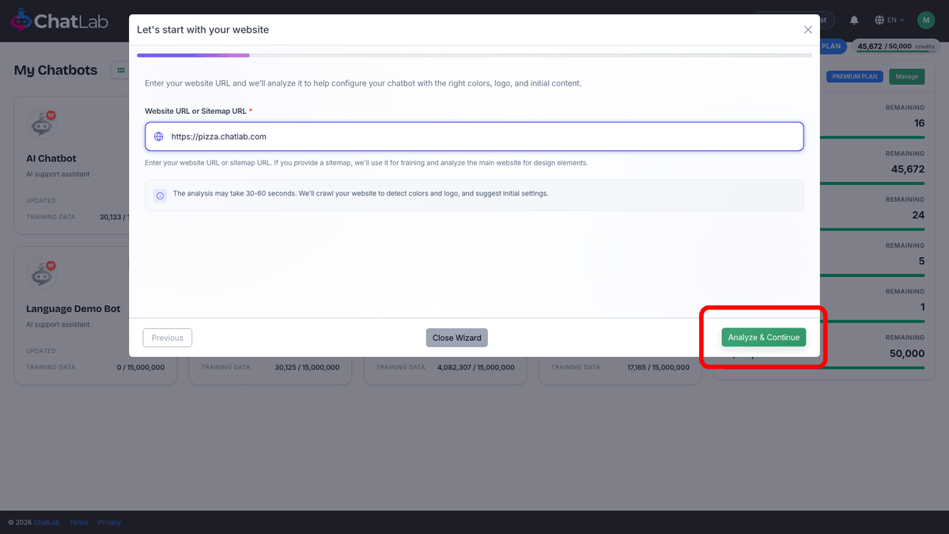Click the Manage button
The height and width of the screenshot is (534, 949).
(906, 77)
